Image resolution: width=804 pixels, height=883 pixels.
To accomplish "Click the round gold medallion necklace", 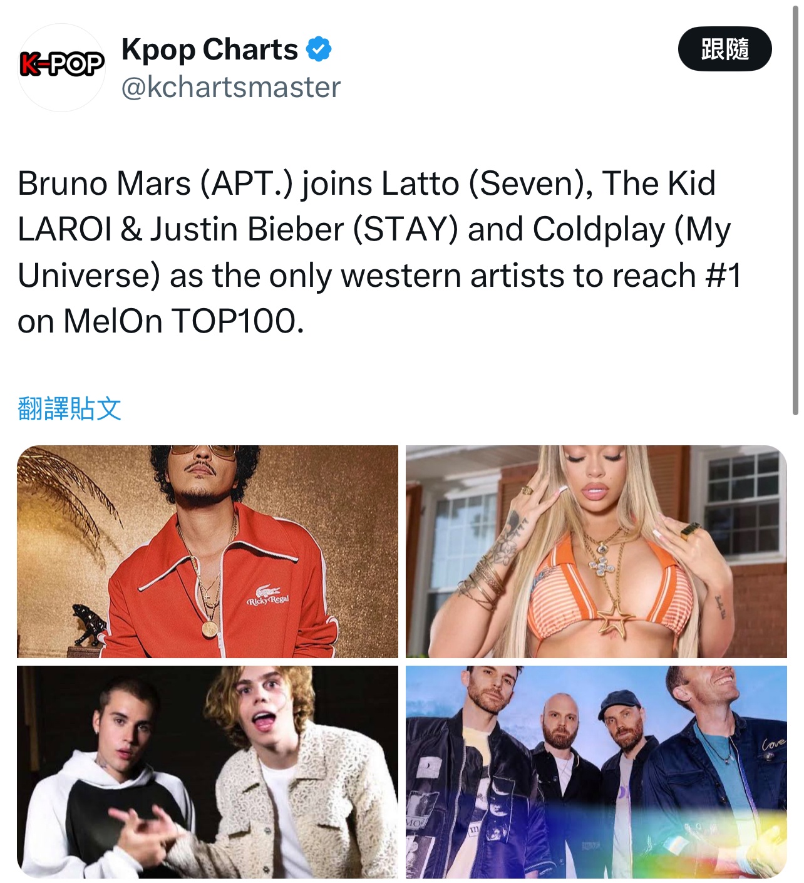I will [x=209, y=627].
